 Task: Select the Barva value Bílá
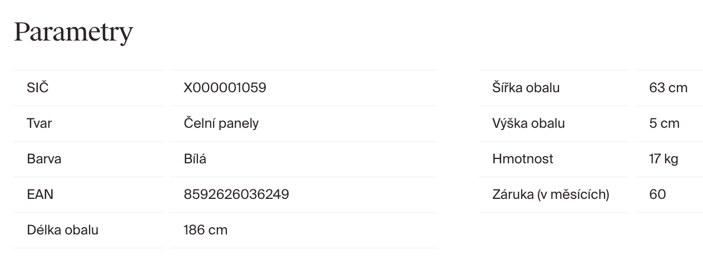(x=195, y=159)
